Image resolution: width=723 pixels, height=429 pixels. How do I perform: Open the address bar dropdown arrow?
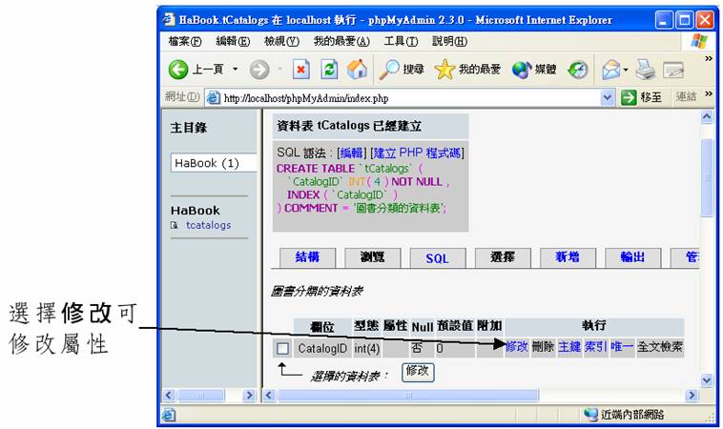tap(608, 97)
